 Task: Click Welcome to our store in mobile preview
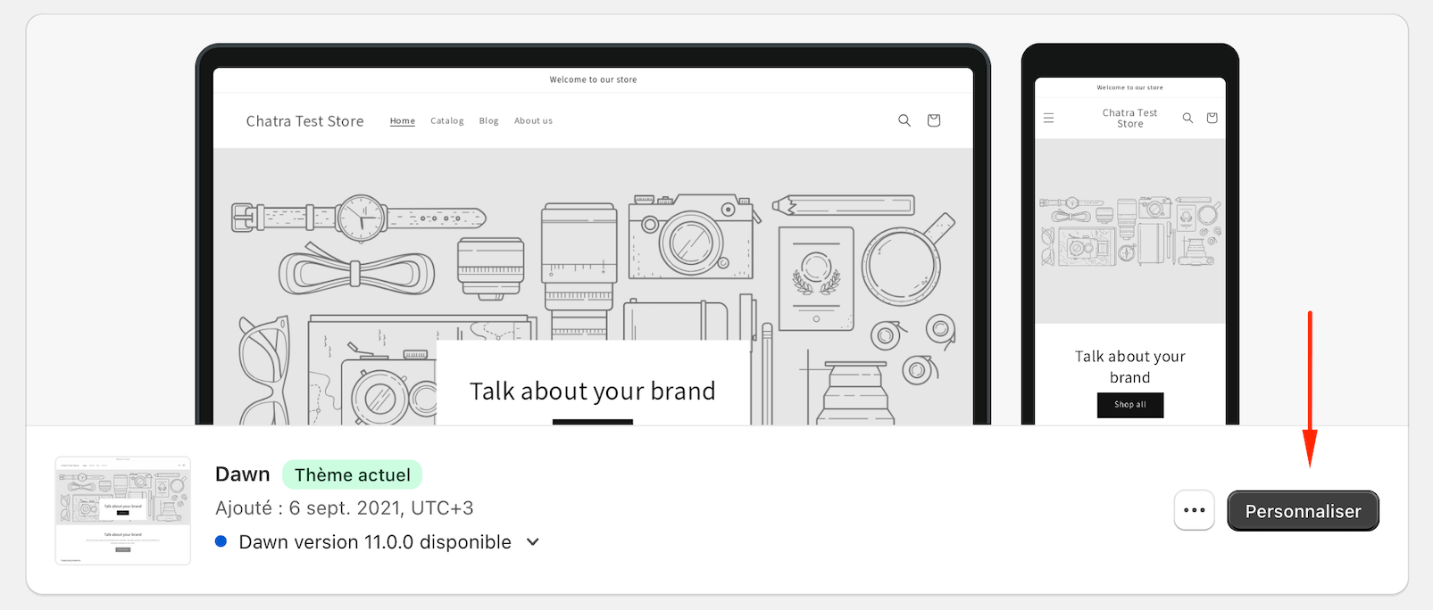[1130, 87]
